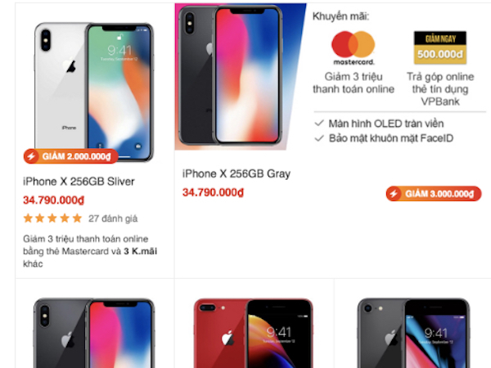The image size is (491, 368).
Task: Click the 34.790.000đ price under Sliver model
Action: pyautogui.click(x=53, y=200)
